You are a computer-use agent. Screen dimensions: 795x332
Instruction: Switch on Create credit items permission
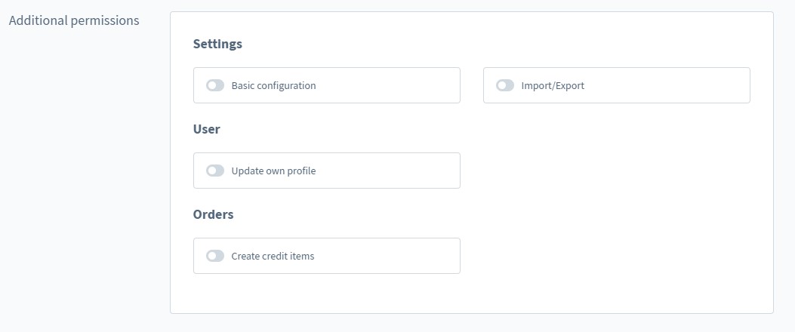click(215, 256)
